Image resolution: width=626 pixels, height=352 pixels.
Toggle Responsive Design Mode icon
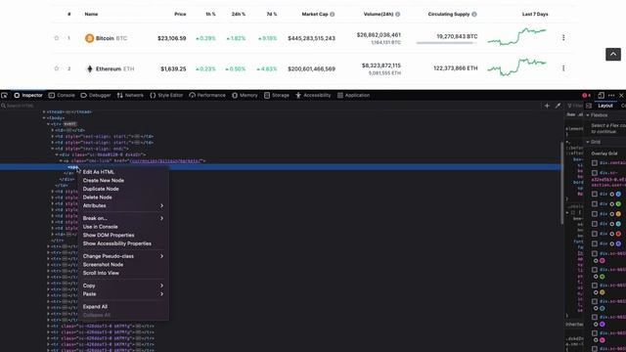tap(601, 96)
